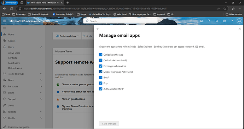The image size is (244, 129).
Task: Click the admin center Search field
Action: point(120,21)
